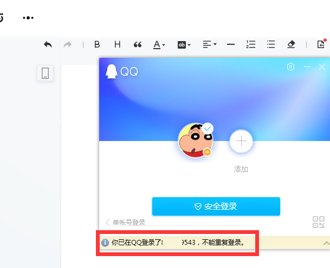Viewport: 330px width, 268px height.
Task: Go back to 单帐号登录
Action: pyautogui.click(x=125, y=222)
